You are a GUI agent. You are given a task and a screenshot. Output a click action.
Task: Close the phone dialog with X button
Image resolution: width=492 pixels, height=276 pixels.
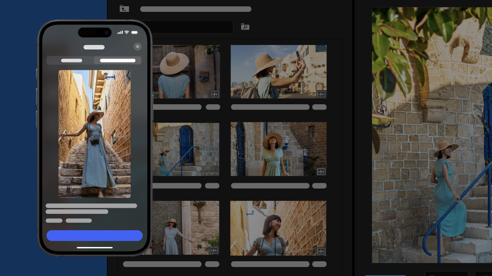pos(137,47)
